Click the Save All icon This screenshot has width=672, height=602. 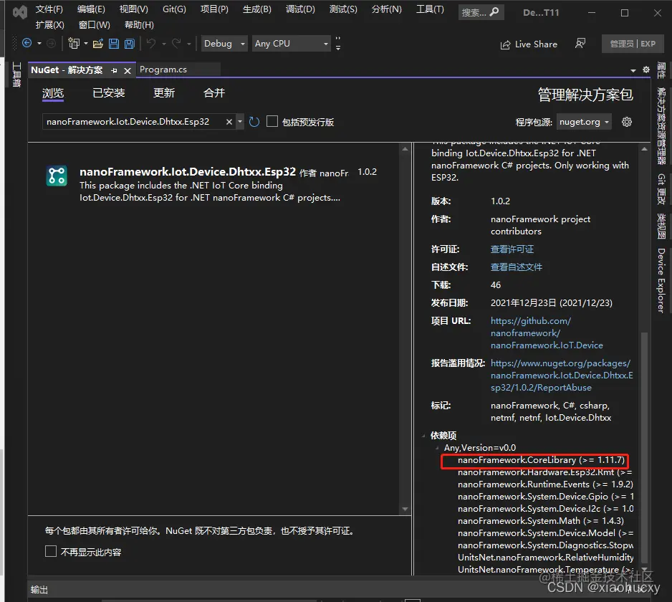[130, 43]
